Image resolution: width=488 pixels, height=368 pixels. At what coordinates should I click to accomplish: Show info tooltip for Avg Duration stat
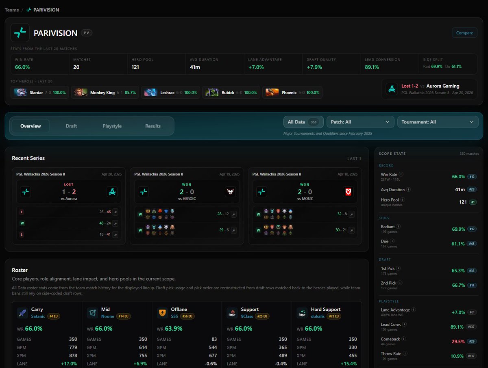[408, 190]
